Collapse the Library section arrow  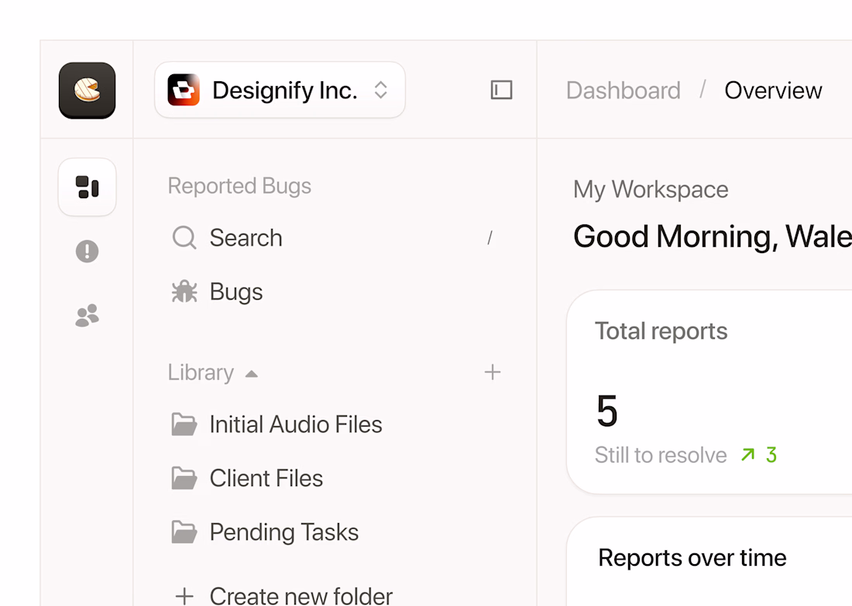click(251, 374)
